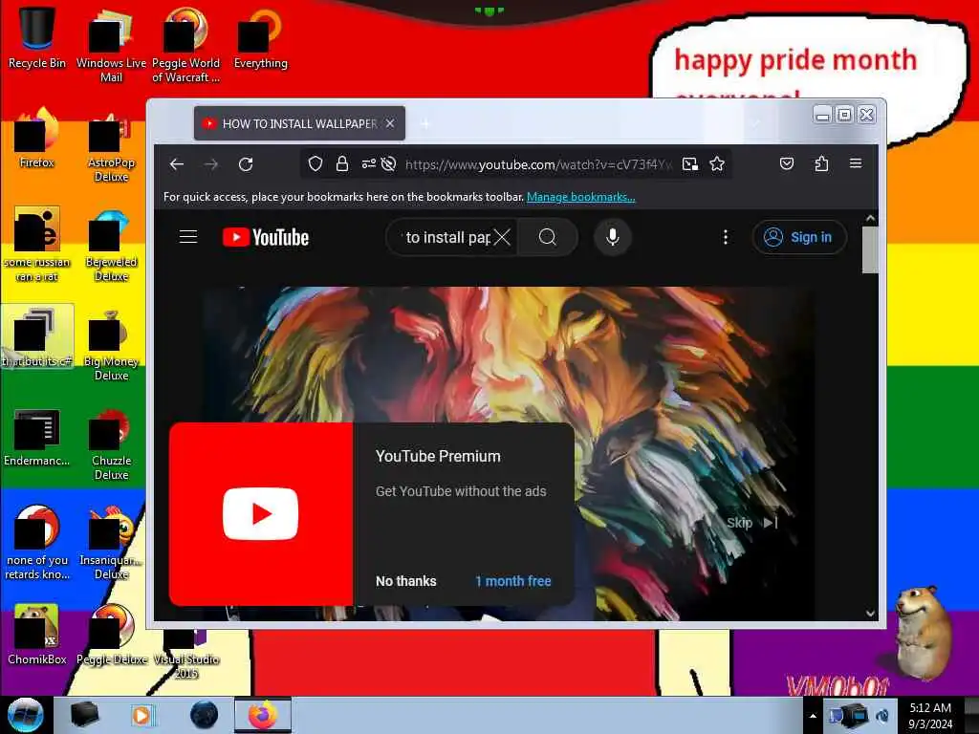Open a new Firefox tab
This screenshot has width=979, height=734.
(x=424, y=124)
